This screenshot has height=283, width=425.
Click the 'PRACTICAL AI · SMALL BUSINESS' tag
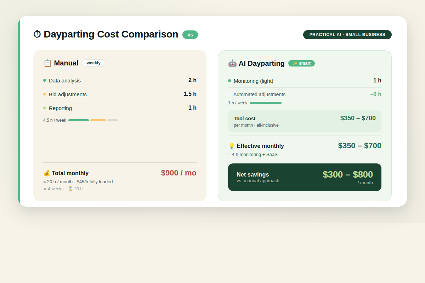(347, 35)
